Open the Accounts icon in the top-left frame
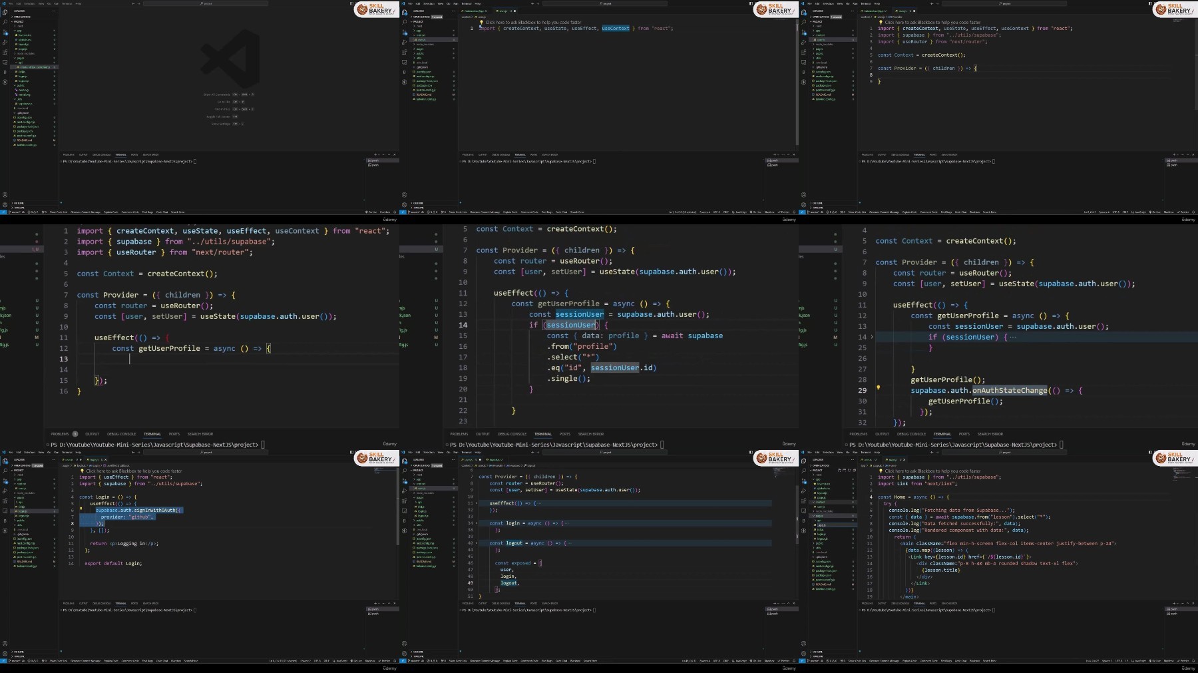 (5, 195)
